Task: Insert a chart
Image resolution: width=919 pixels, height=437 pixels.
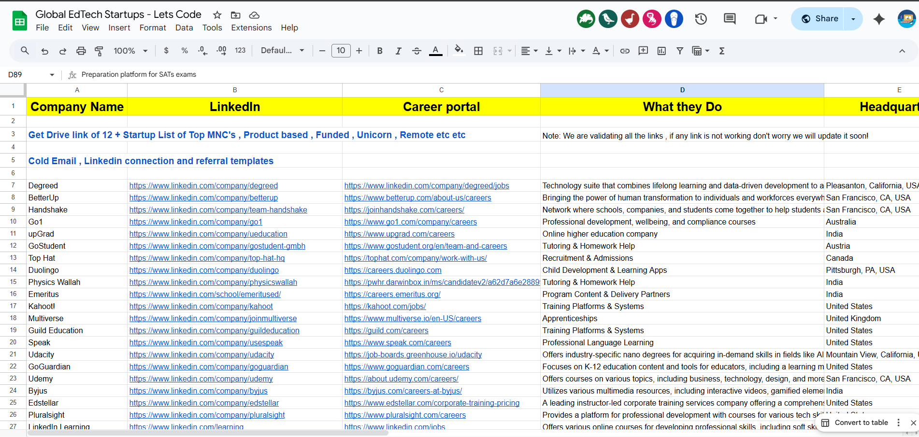Action: tap(661, 51)
